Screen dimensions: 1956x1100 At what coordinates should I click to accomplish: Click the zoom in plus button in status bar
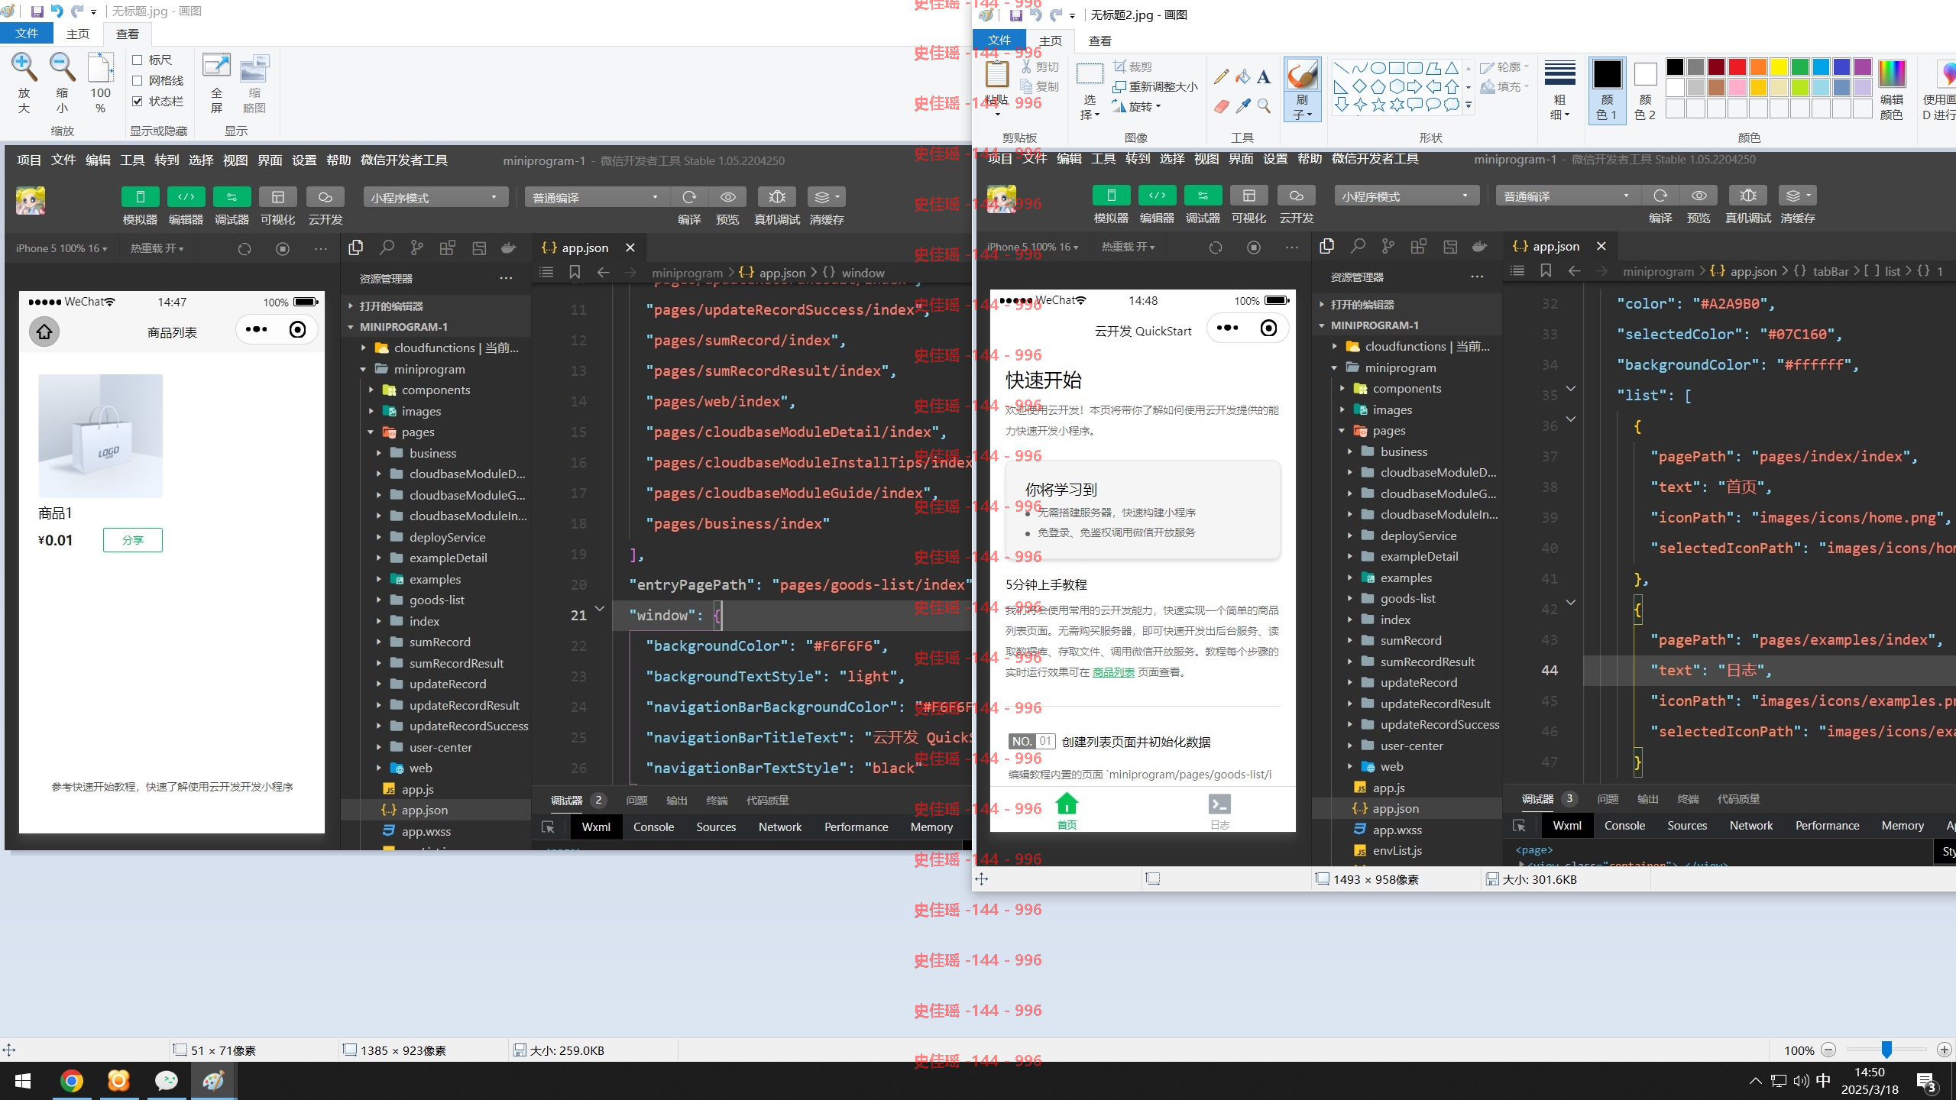point(1945,1050)
